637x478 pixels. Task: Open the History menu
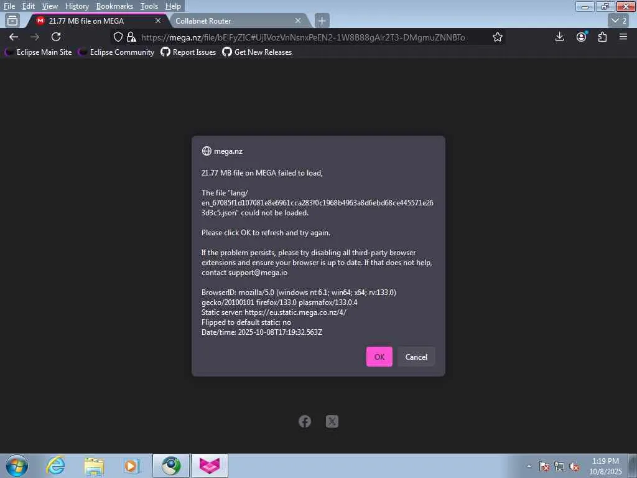(77, 6)
